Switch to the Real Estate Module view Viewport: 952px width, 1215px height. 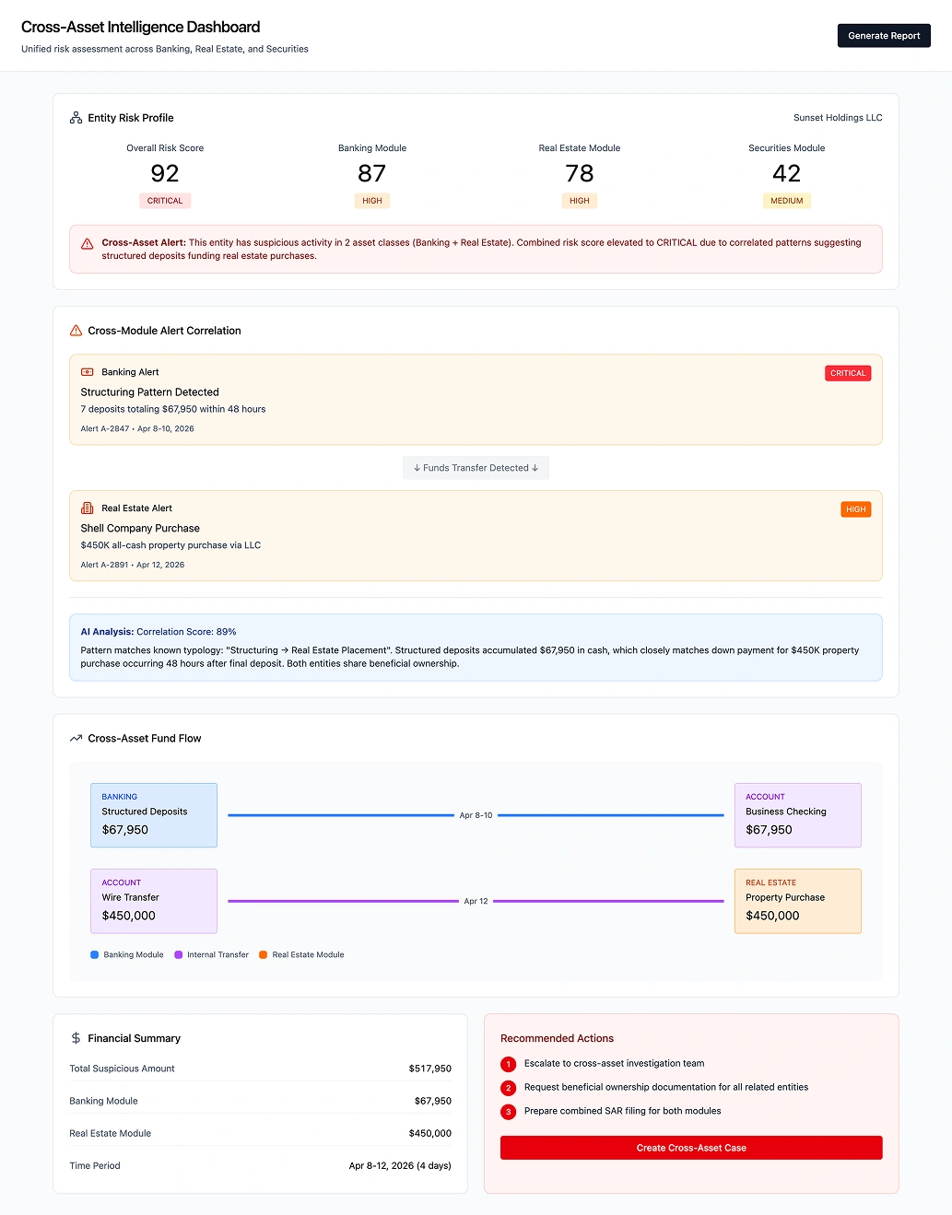[x=579, y=173]
